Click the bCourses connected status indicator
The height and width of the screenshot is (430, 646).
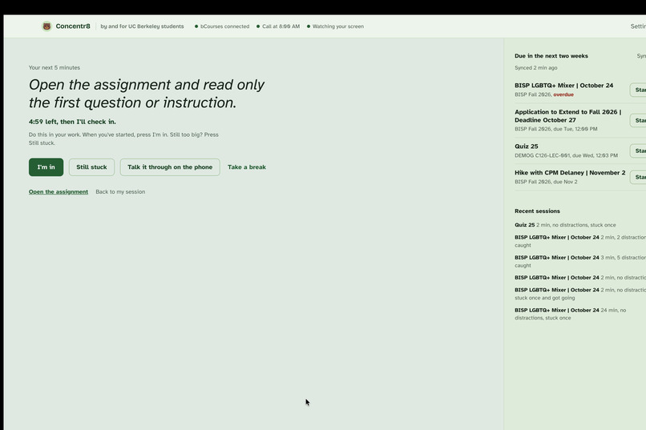coord(222,26)
